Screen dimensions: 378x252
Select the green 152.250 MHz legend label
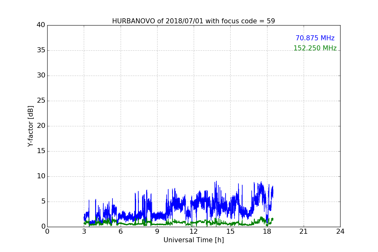point(315,48)
